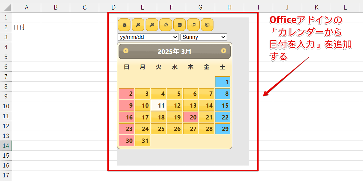Screen dimensions: 363x181
Task: Open the Sunny theme dropdown
Action: click(204, 37)
